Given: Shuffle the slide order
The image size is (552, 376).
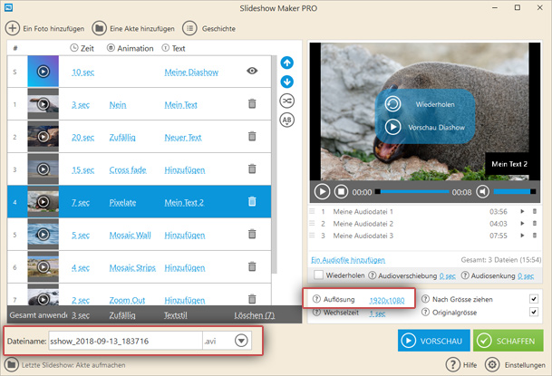Looking at the screenshot, I should coord(287,101).
